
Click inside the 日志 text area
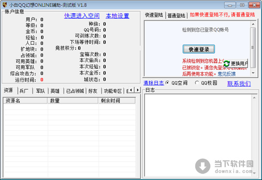[198, 135]
